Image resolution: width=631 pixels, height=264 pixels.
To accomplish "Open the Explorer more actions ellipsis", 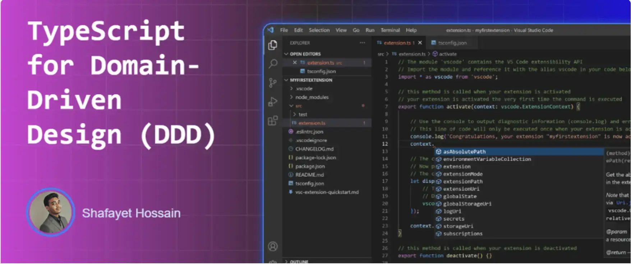I will (362, 43).
